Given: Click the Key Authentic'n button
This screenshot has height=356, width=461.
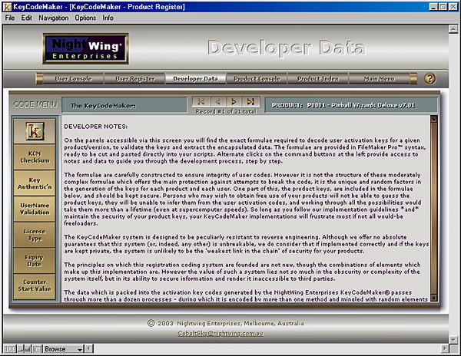Looking at the screenshot, I should click(x=35, y=183).
